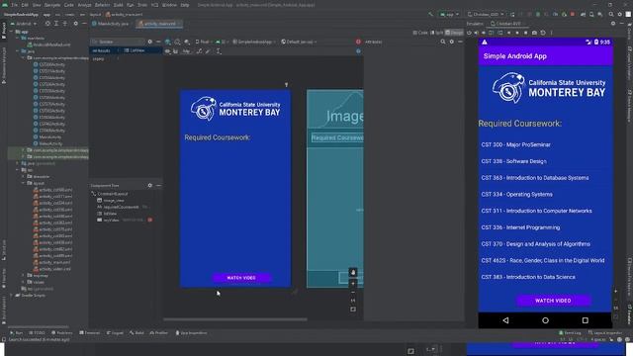The image size is (633, 356).
Task: Click the emulator volume up icon
Action: pos(477,33)
